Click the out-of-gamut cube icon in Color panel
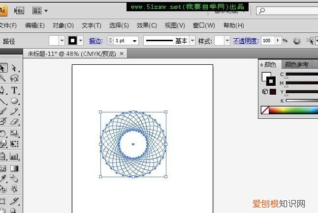Screen dimensions: 318x213 265,91
